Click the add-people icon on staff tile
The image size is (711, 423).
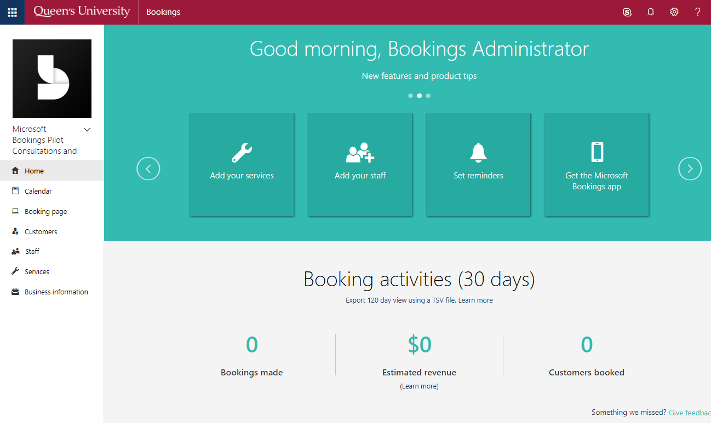tap(360, 153)
